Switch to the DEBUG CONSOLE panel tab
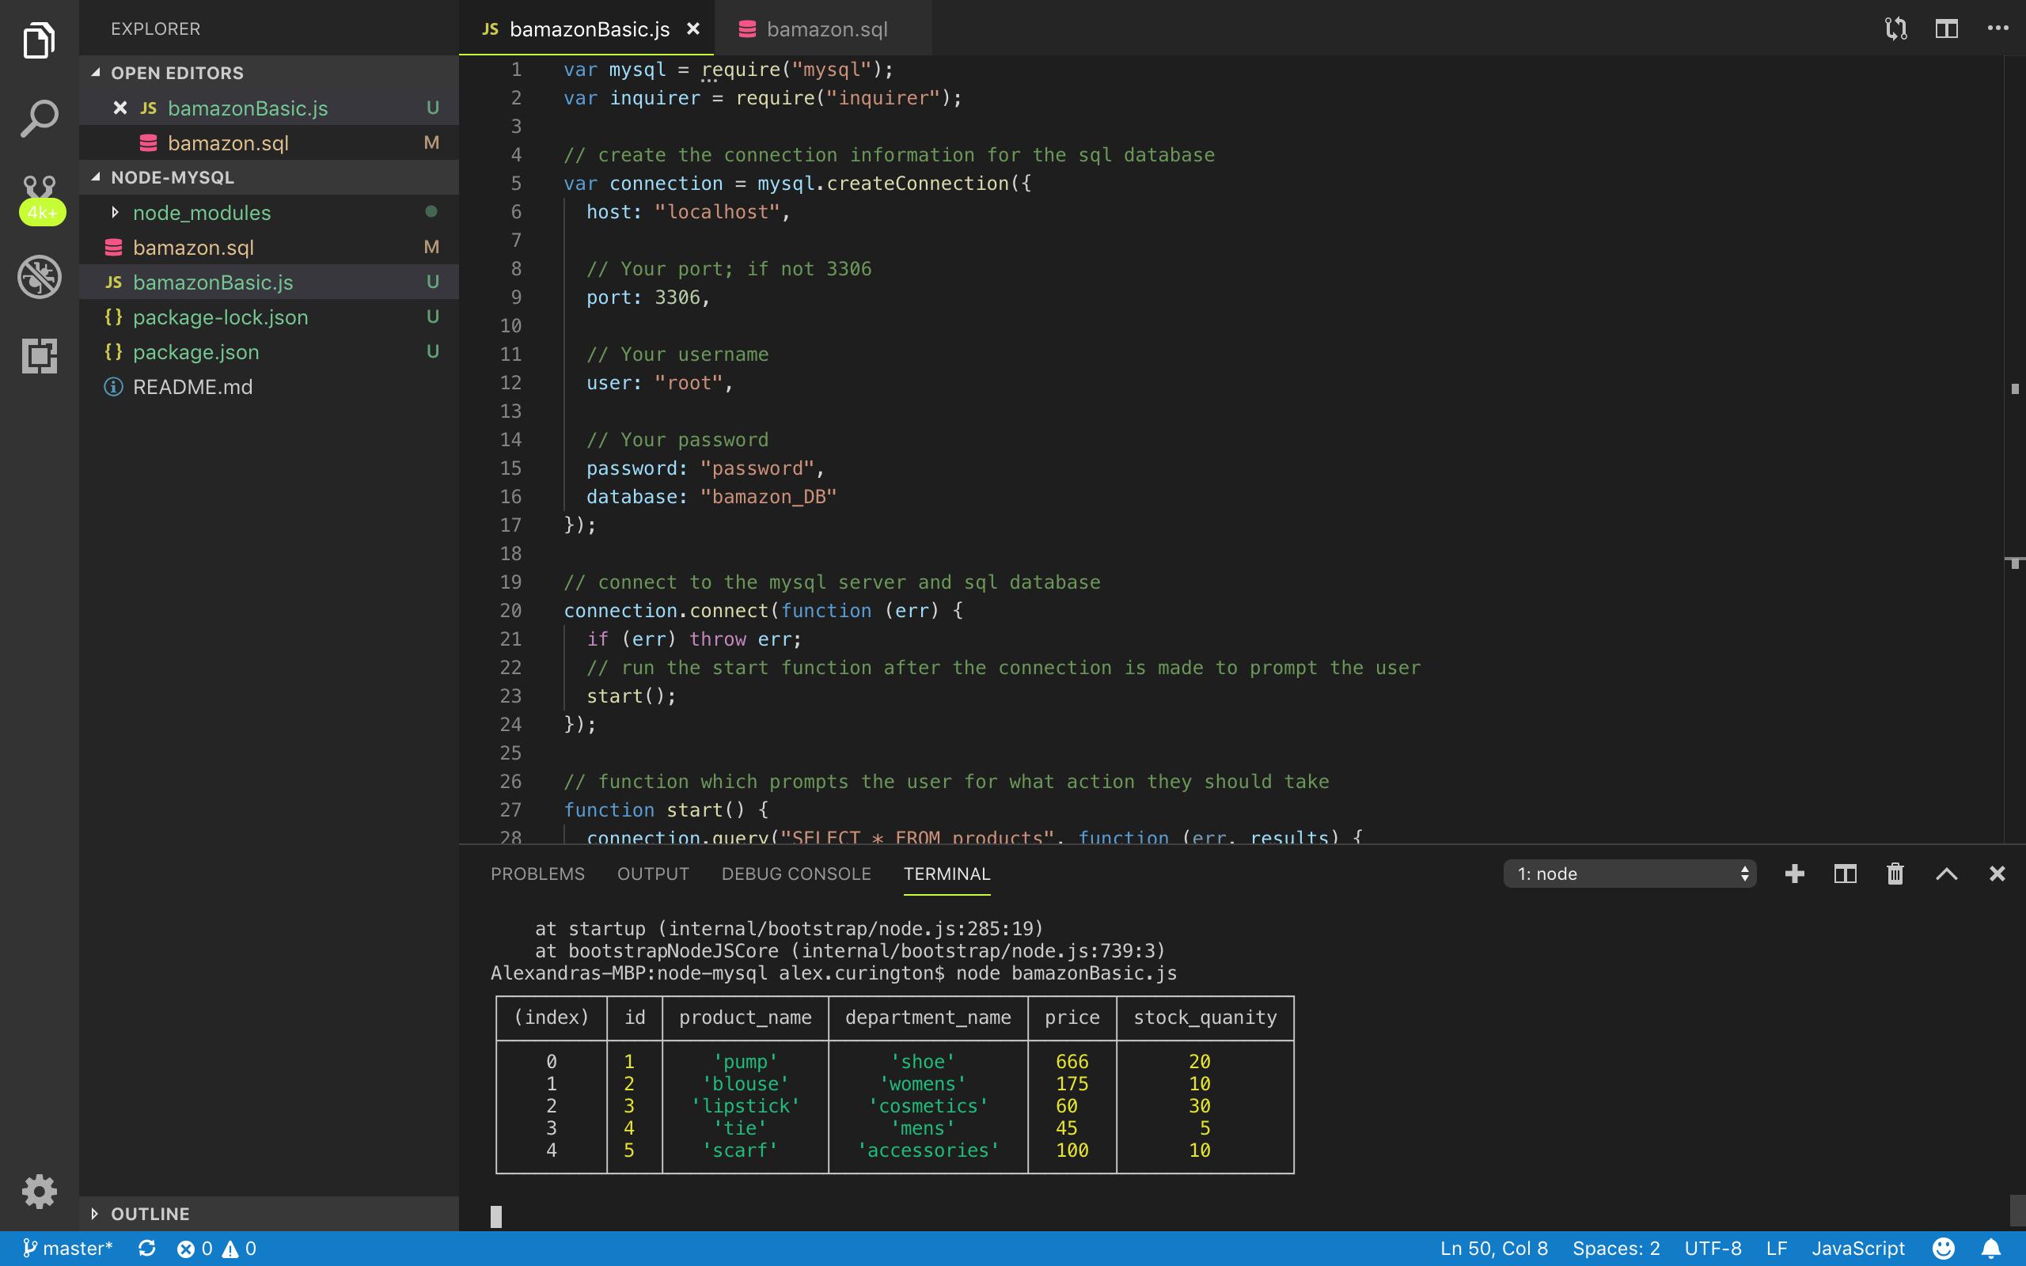Viewport: 2026px width, 1266px height. click(795, 874)
